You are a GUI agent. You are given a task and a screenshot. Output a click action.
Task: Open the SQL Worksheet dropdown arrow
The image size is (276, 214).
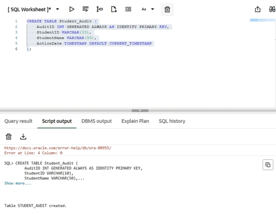58,9
